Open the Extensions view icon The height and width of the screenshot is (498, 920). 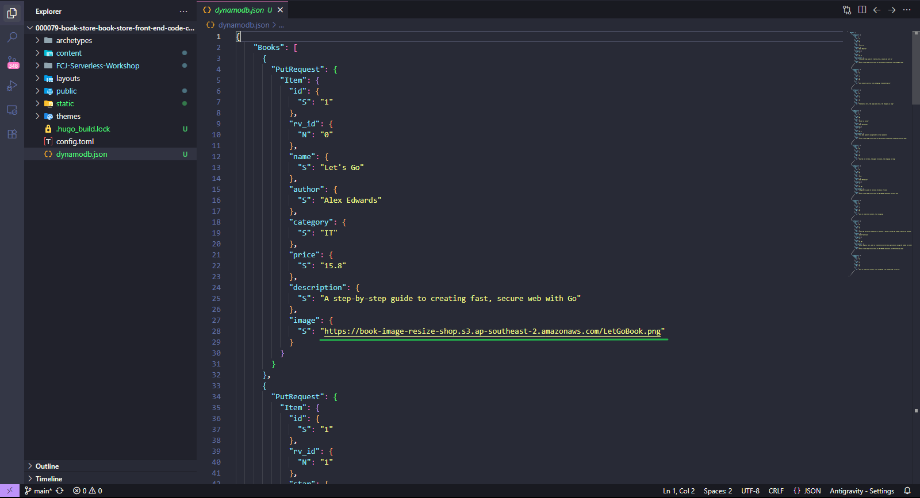12,134
